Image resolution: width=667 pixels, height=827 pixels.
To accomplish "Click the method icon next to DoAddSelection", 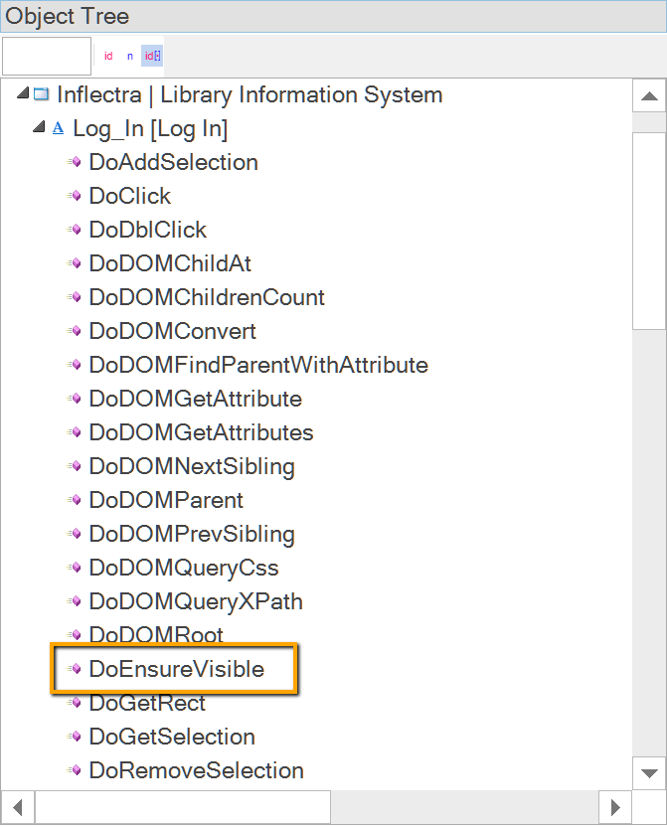I will (x=75, y=162).
